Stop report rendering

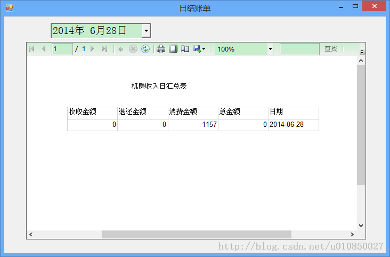[133, 49]
